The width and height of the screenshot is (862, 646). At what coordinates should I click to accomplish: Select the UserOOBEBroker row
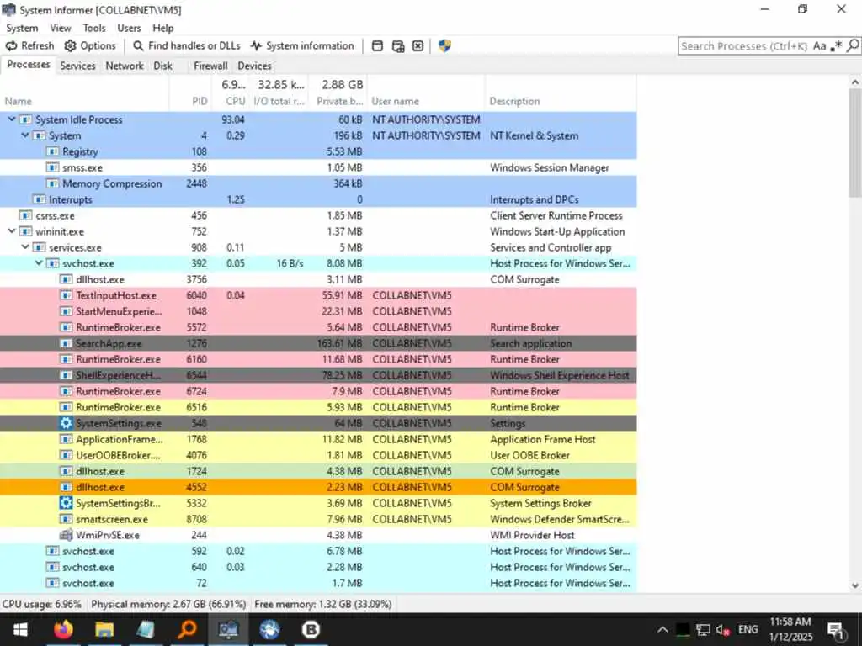coord(318,455)
